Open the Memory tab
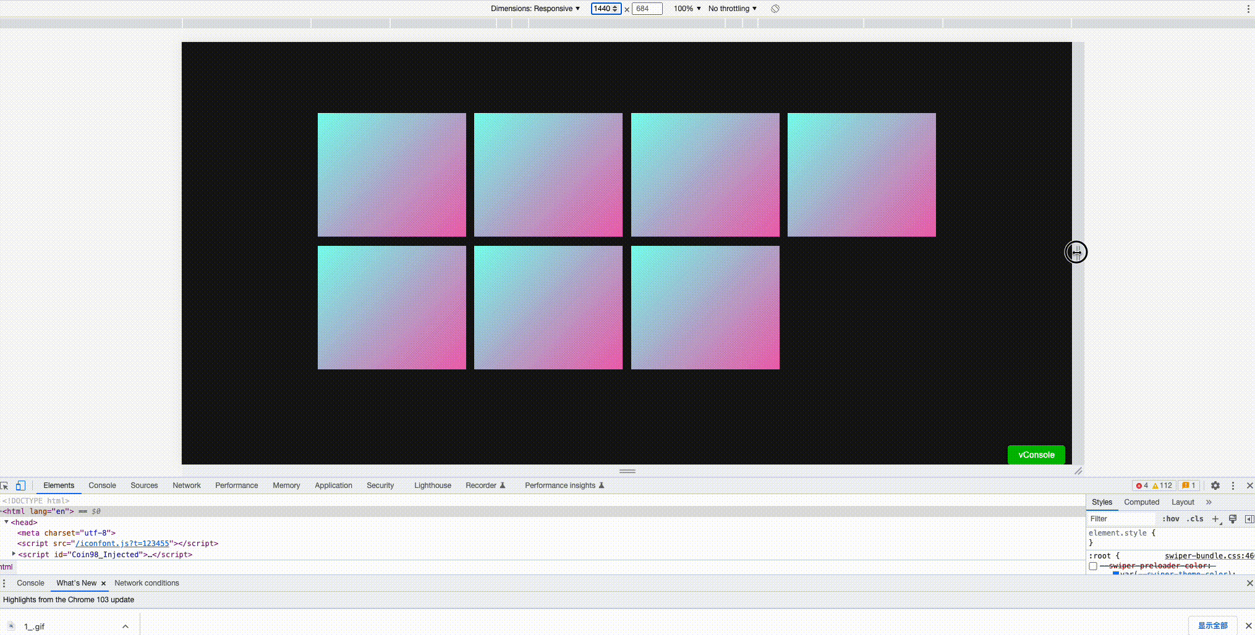The image size is (1255, 635). coord(286,486)
